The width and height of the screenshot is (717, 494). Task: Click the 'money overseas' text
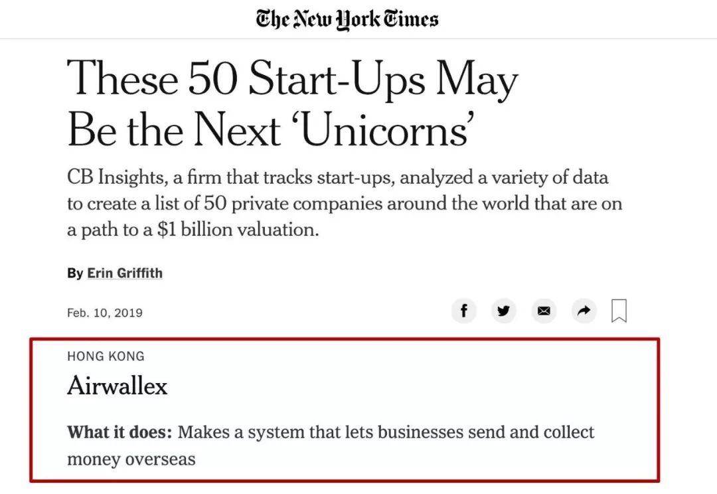tap(131, 459)
